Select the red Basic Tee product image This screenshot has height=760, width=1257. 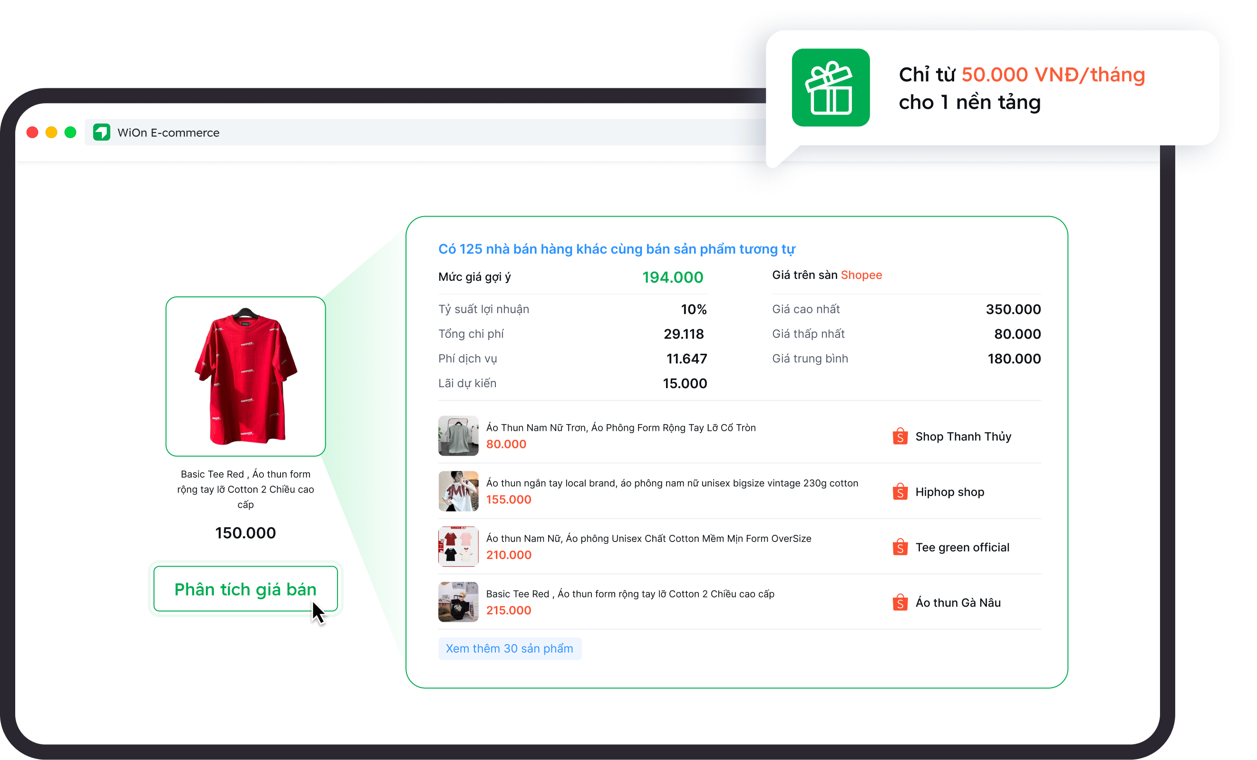tap(245, 376)
